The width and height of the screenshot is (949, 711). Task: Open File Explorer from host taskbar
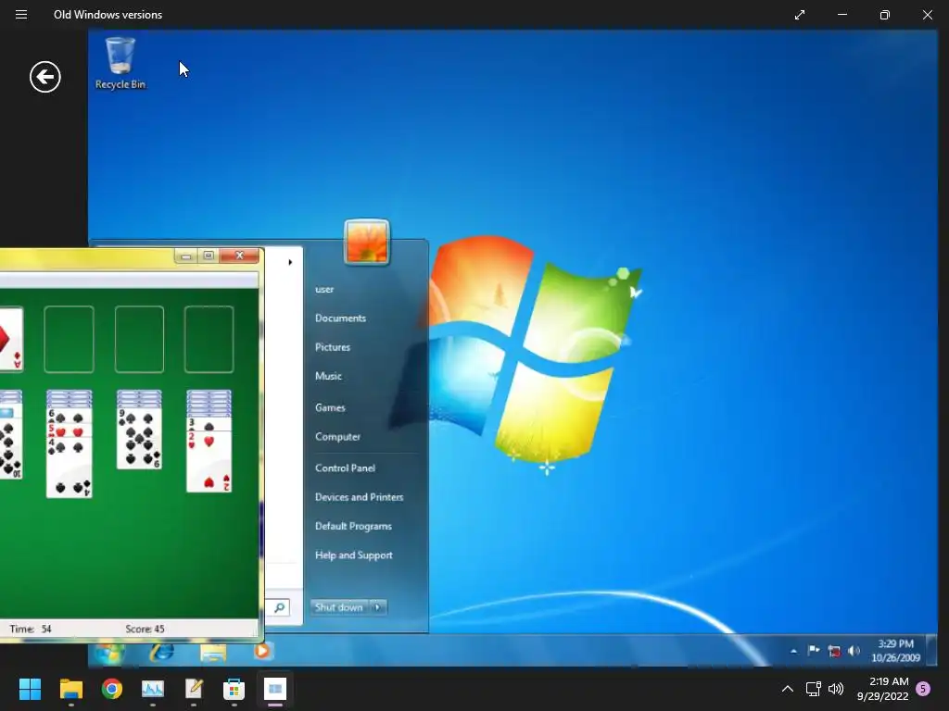(70, 689)
